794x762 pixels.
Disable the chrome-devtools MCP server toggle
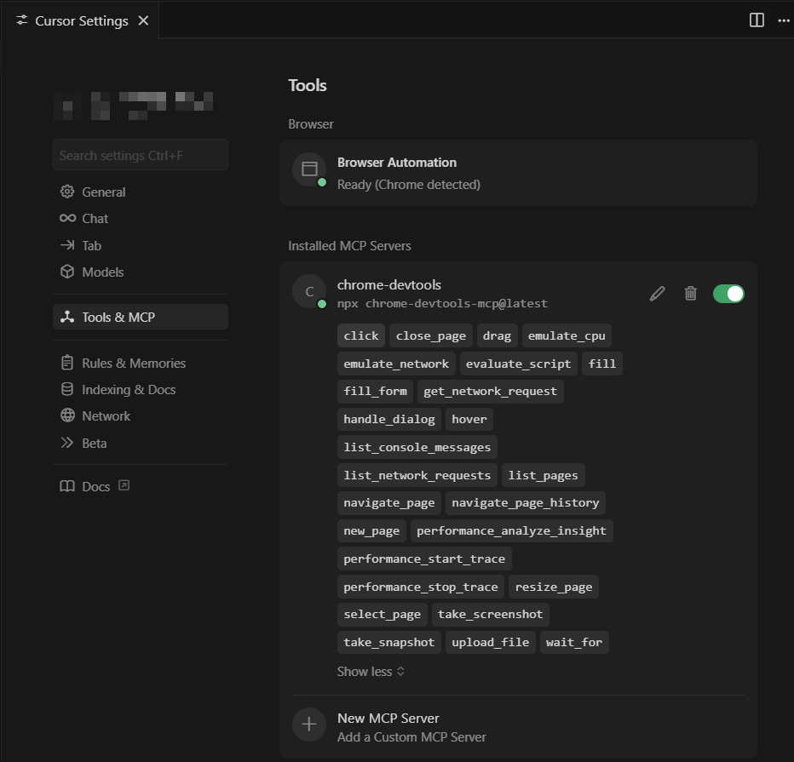point(728,294)
